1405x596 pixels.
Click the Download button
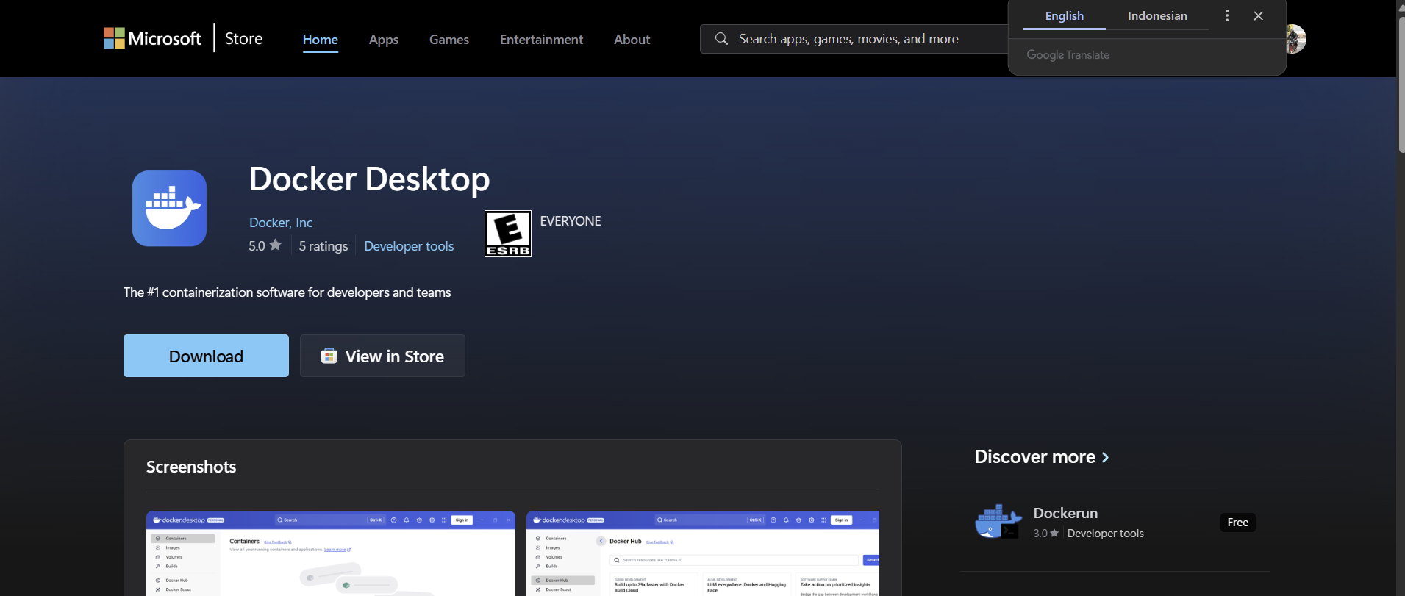(206, 356)
